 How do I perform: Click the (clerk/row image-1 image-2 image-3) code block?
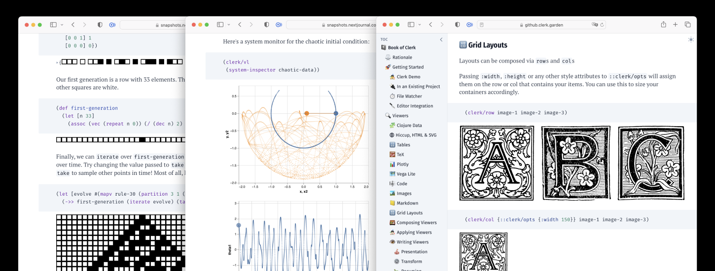pos(572,113)
